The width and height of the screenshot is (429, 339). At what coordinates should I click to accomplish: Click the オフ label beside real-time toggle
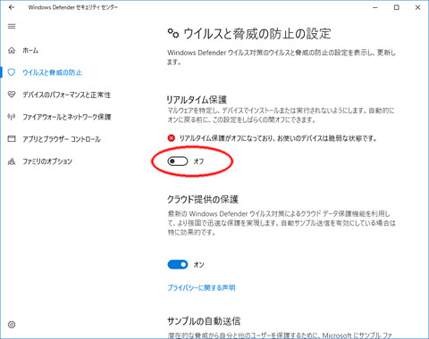199,161
